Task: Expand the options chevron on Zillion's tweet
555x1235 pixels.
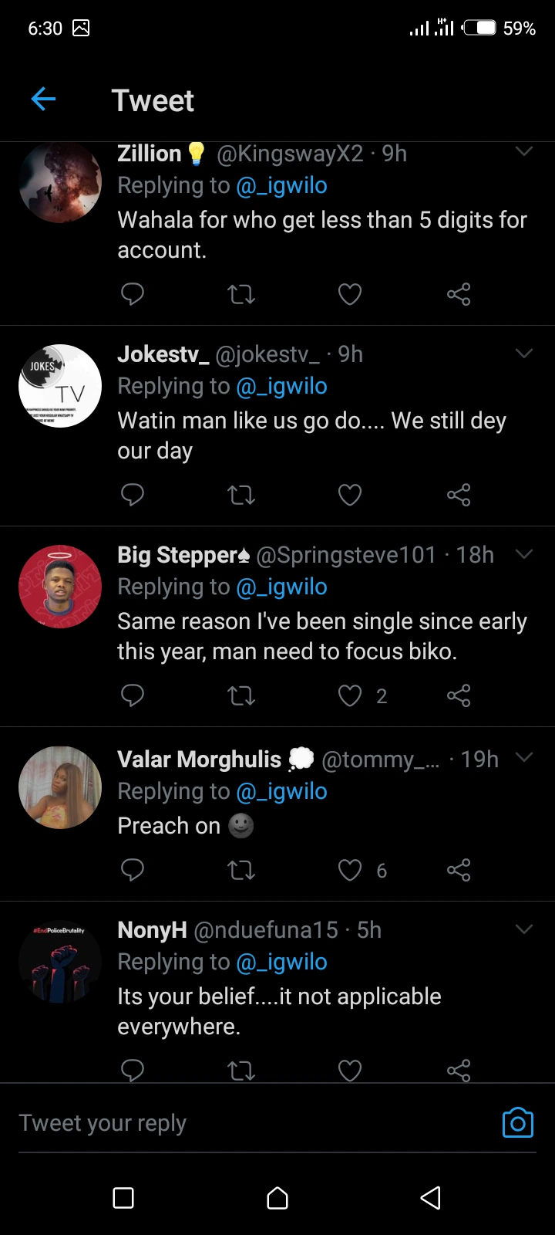Action: pyautogui.click(x=524, y=152)
